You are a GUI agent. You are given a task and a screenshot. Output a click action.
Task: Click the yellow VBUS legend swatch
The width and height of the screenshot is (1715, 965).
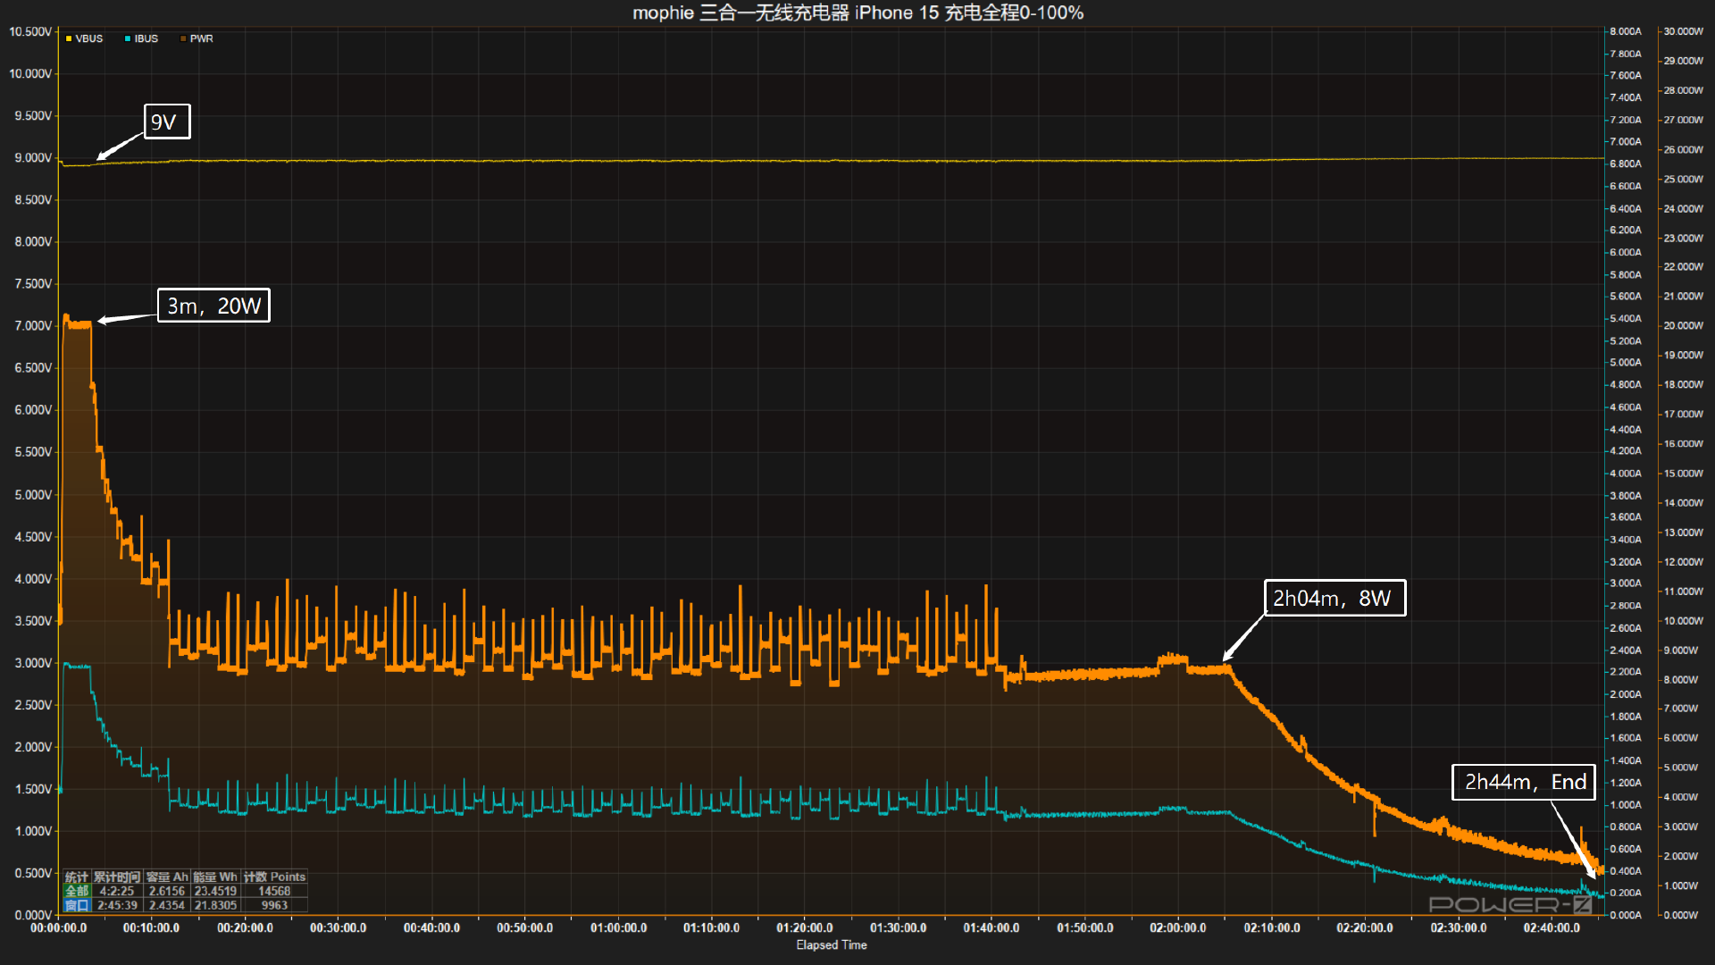[69, 38]
